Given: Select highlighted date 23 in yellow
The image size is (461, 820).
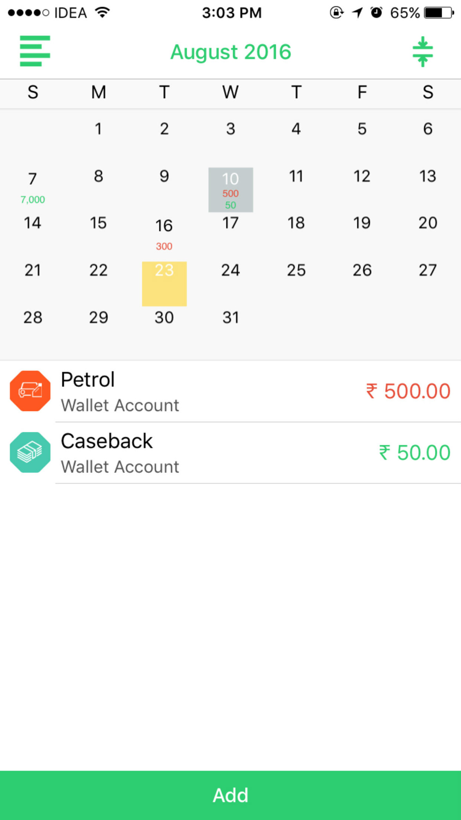Looking at the screenshot, I should pyautogui.click(x=164, y=284).
